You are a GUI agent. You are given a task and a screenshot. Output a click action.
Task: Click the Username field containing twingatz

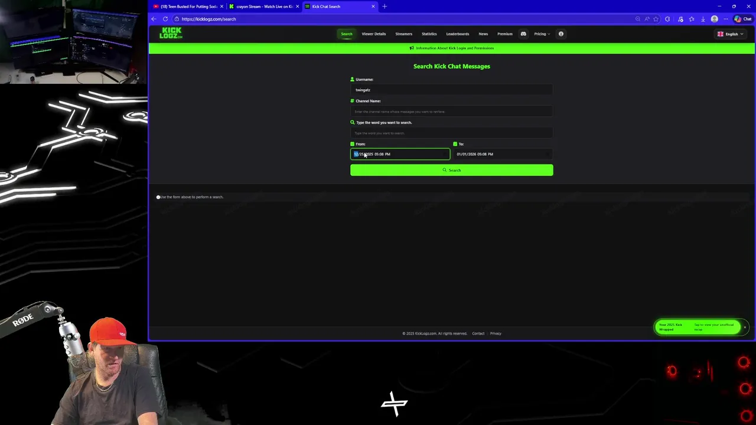pyautogui.click(x=452, y=90)
